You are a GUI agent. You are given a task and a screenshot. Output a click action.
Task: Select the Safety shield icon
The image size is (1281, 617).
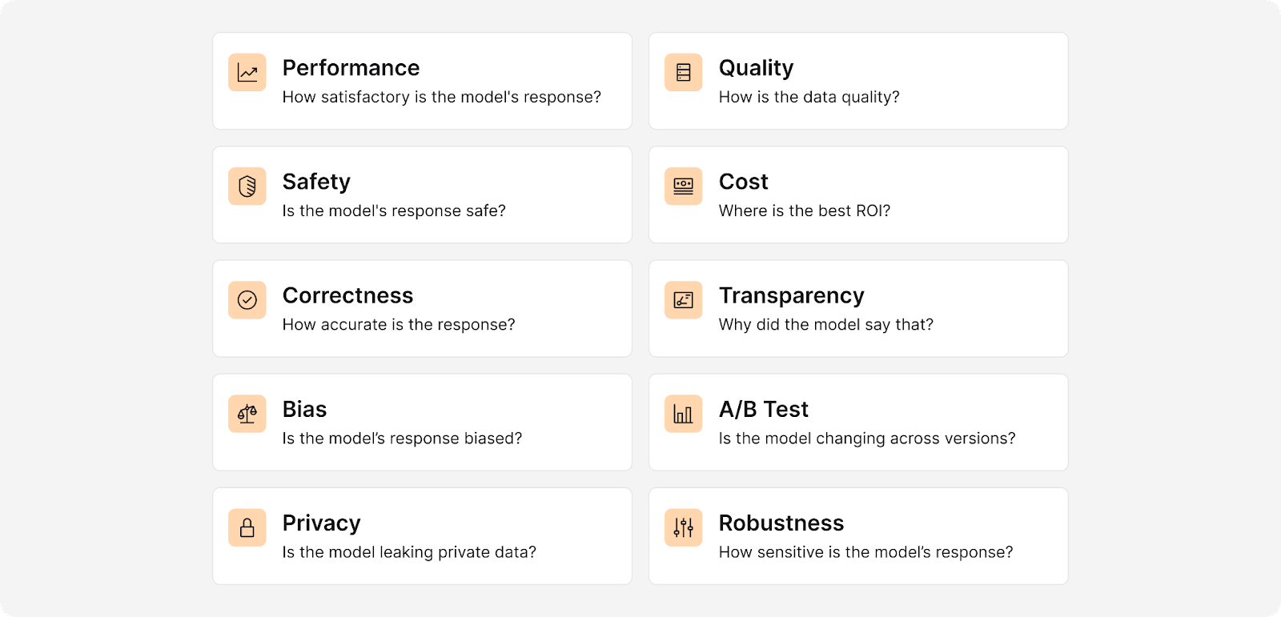[247, 186]
